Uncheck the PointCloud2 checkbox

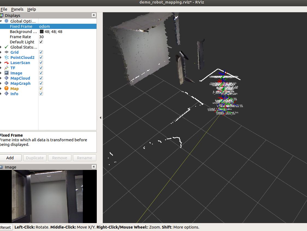41,58
